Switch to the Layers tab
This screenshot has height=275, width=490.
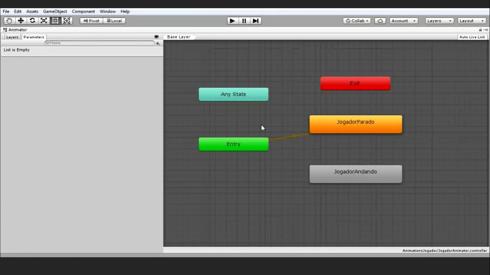[12, 37]
